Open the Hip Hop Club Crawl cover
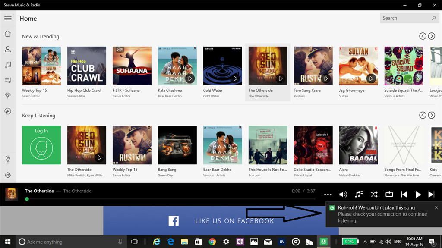Viewport: 442px width, 248px height. tap(87, 66)
